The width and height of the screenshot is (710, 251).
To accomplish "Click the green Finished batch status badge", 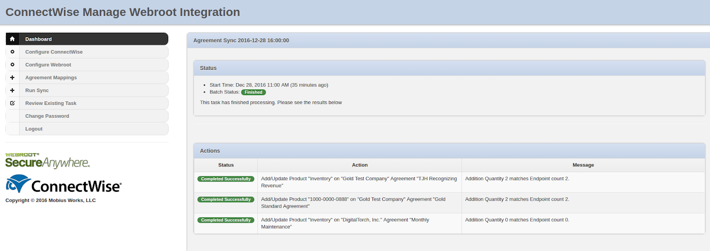I will tap(253, 93).
